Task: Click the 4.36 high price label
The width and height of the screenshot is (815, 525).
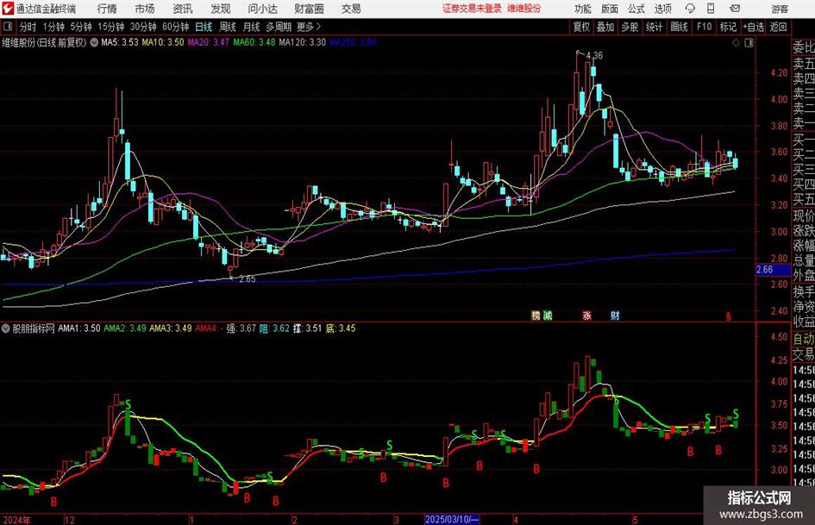Action: coord(594,56)
